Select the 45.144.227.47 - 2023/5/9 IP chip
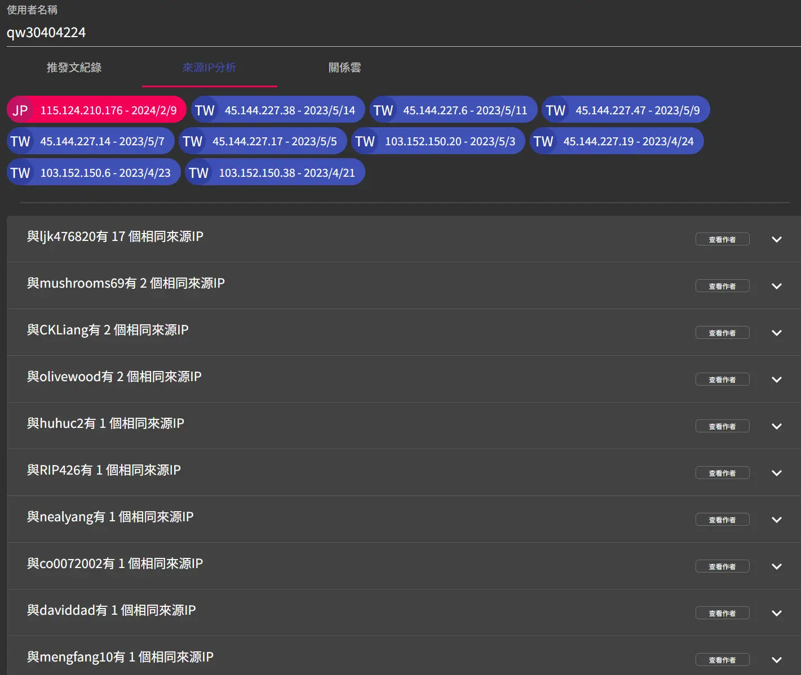This screenshot has height=675, width=801. click(637, 110)
